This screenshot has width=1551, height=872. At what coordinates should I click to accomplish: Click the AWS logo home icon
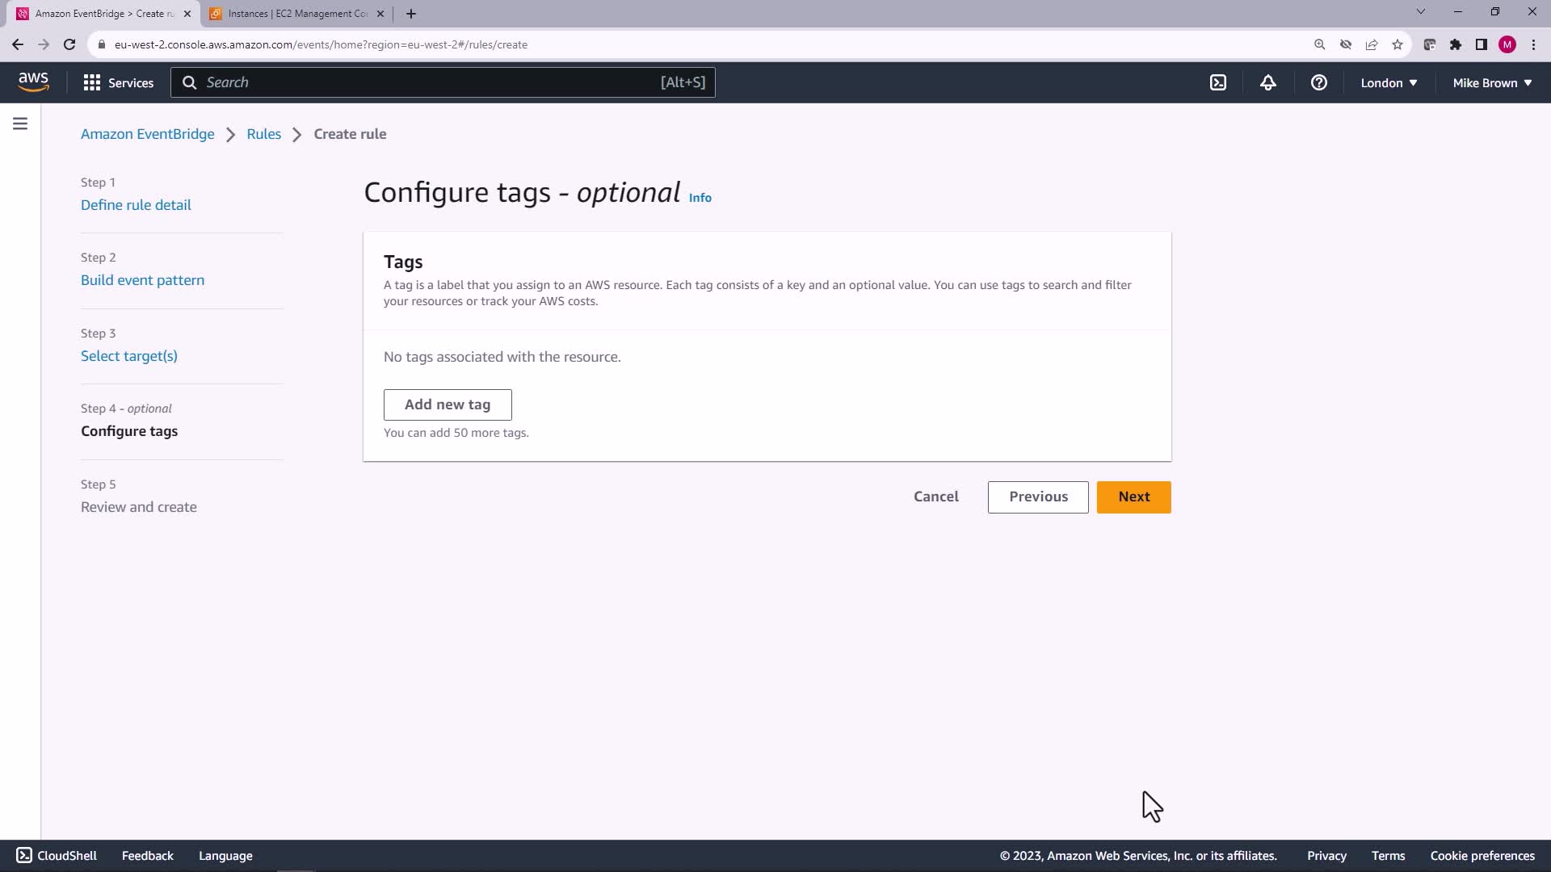coord(33,82)
